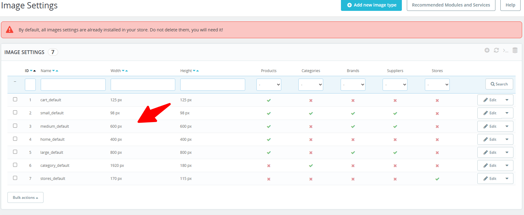Open Recommended Modules and Services
The height and width of the screenshot is (215, 524).
coord(451,5)
